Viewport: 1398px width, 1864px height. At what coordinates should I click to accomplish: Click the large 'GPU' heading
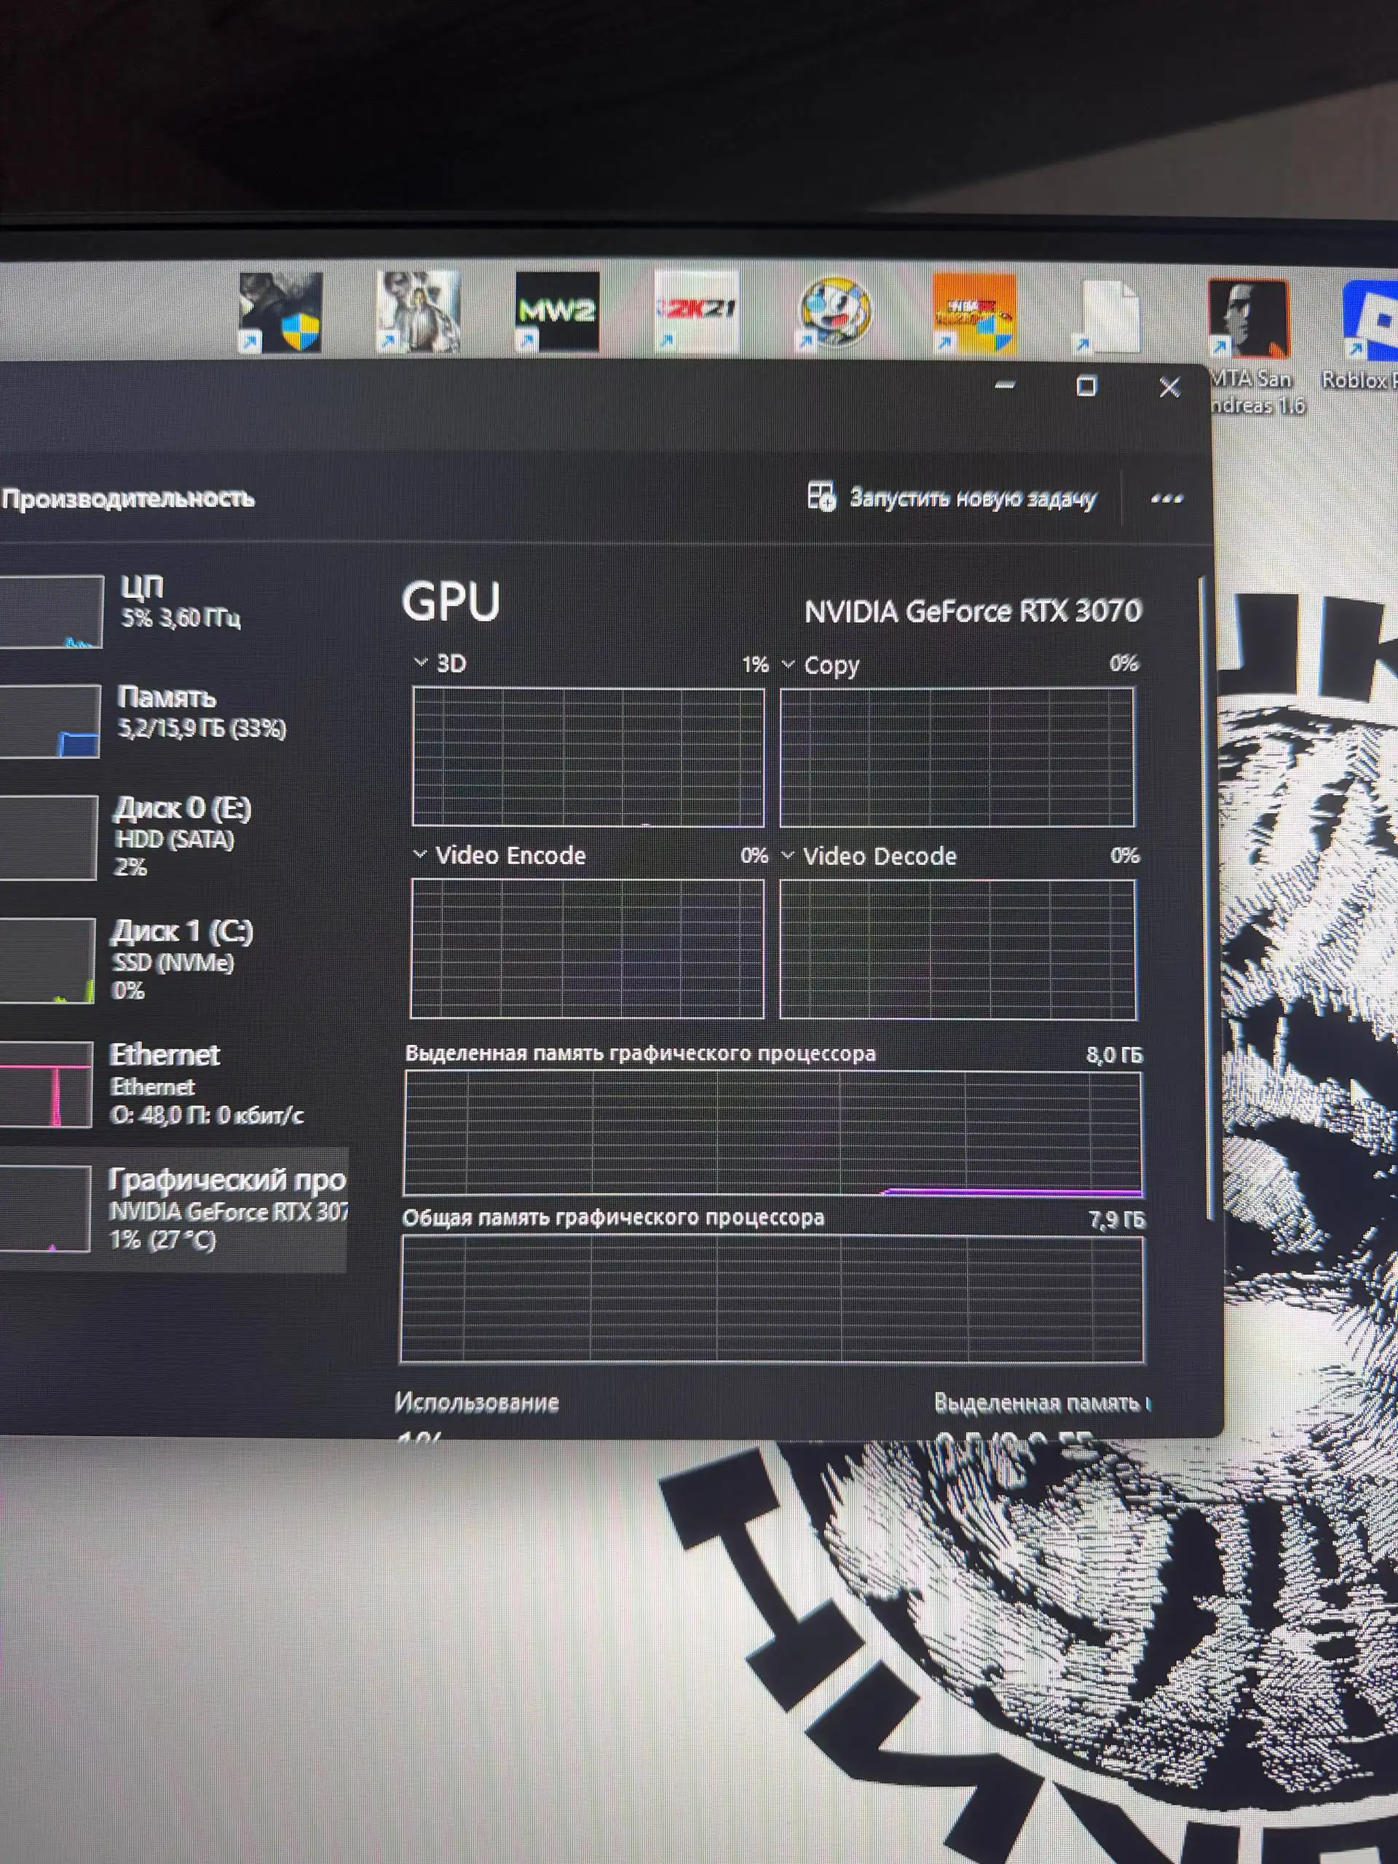451,602
